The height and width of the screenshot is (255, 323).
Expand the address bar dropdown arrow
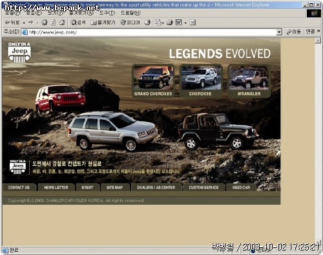279,32
